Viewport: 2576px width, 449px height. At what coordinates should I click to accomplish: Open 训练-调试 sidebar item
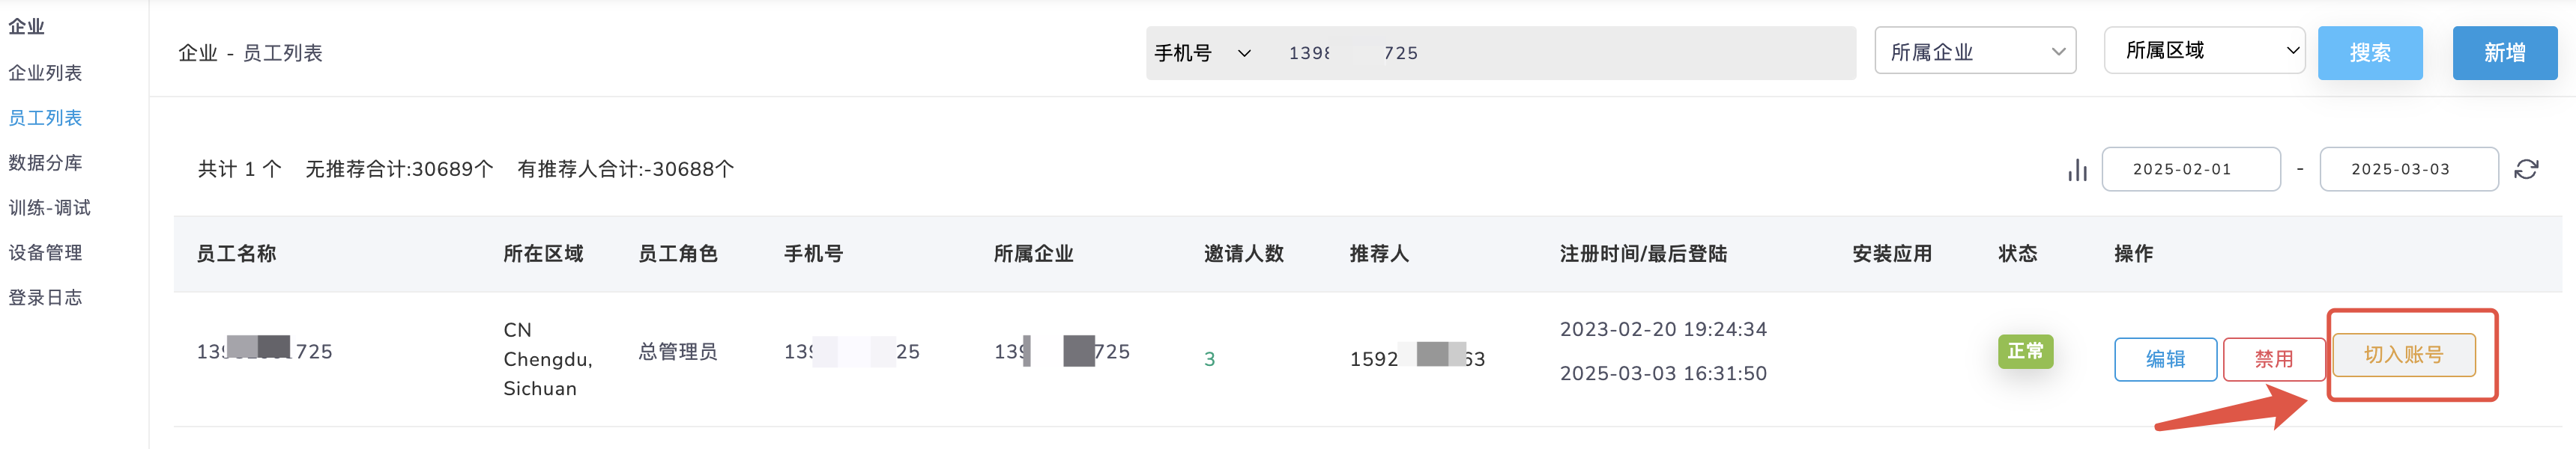(x=49, y=207)
